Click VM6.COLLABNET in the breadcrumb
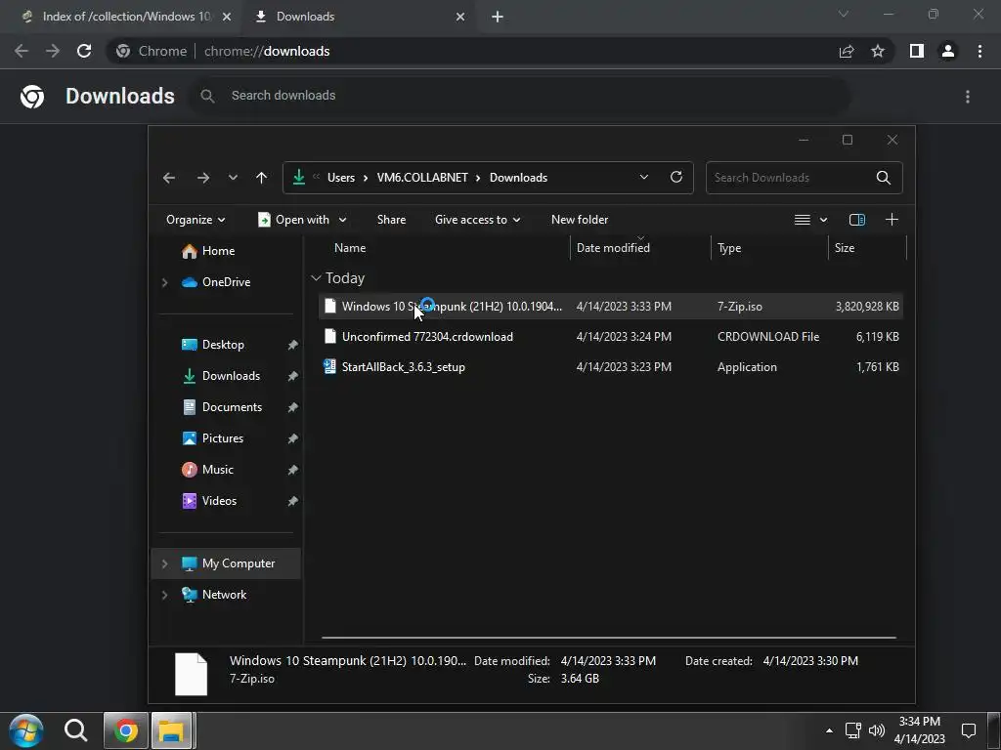The height and width of the screenshot is (750, 1001). tap(422, 178)
